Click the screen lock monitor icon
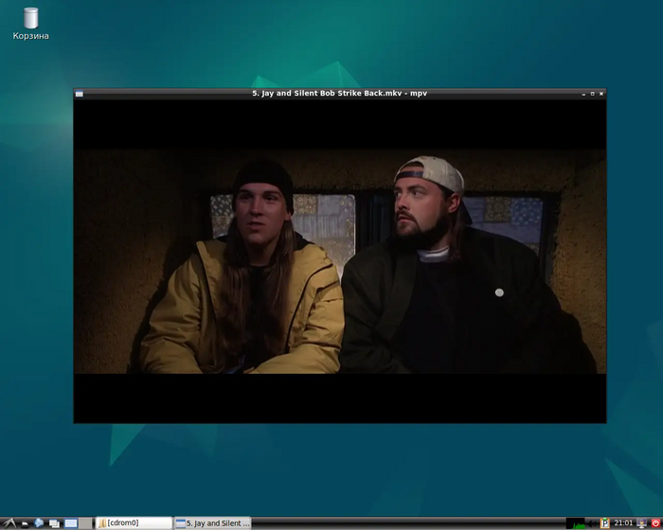Image resolution: width=663 pixels, height=530 pixels. (642, 523)
